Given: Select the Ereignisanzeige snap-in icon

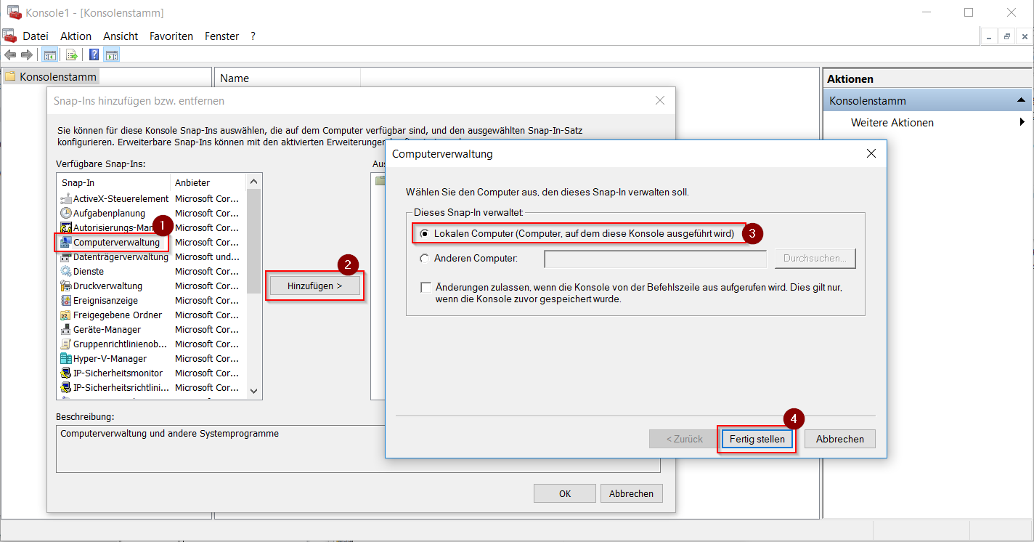Looking at the screenshot, I should click(x=65, y=301).
